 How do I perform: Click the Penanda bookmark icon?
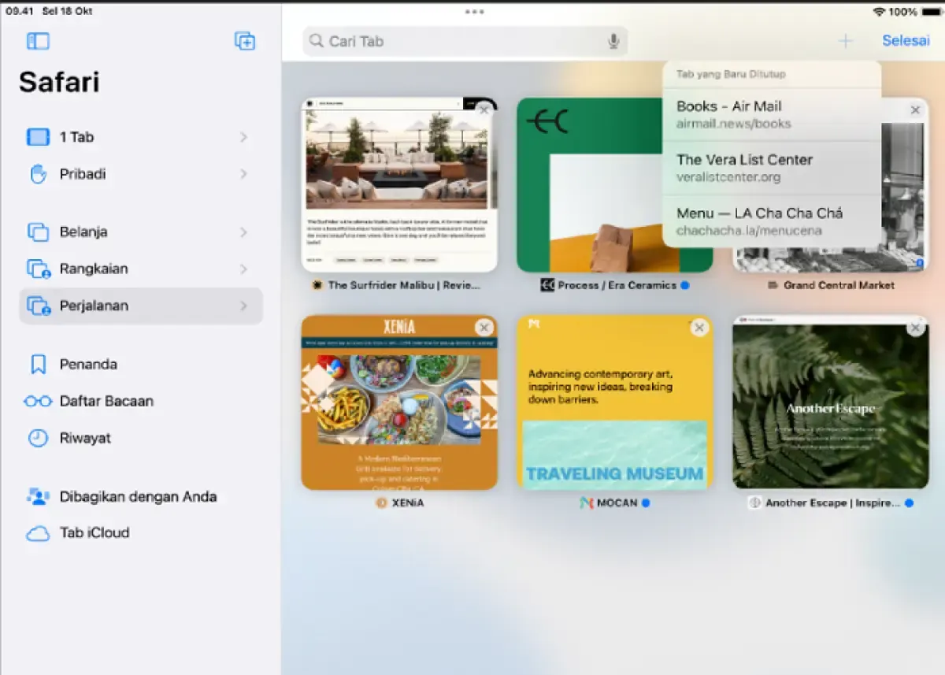point(38,364)
